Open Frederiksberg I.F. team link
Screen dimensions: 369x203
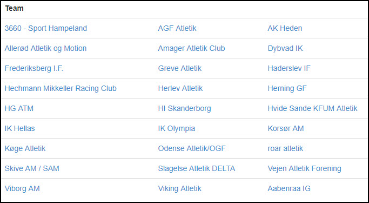tap(34, 68)
